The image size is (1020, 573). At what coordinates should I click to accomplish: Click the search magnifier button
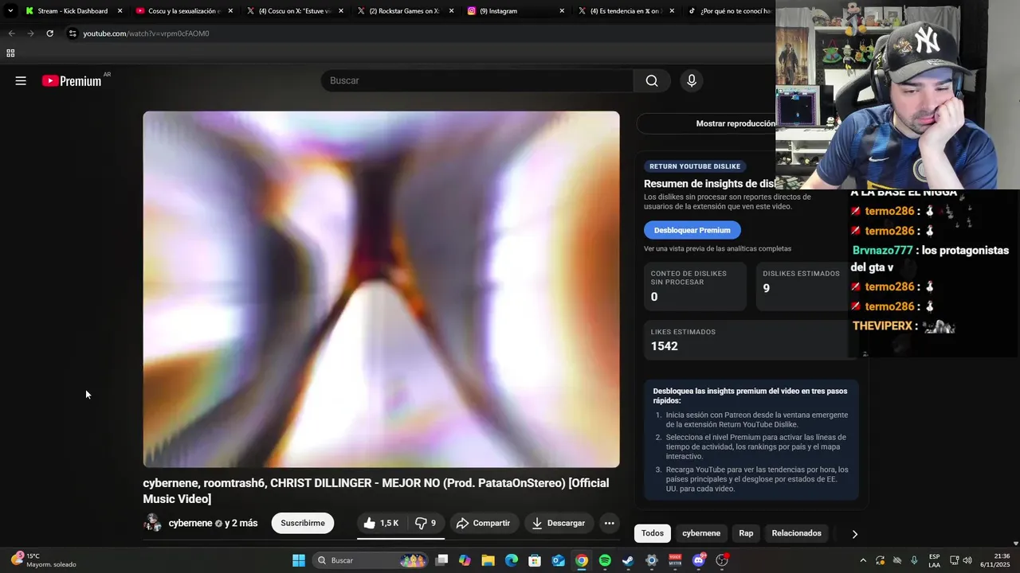652,80
